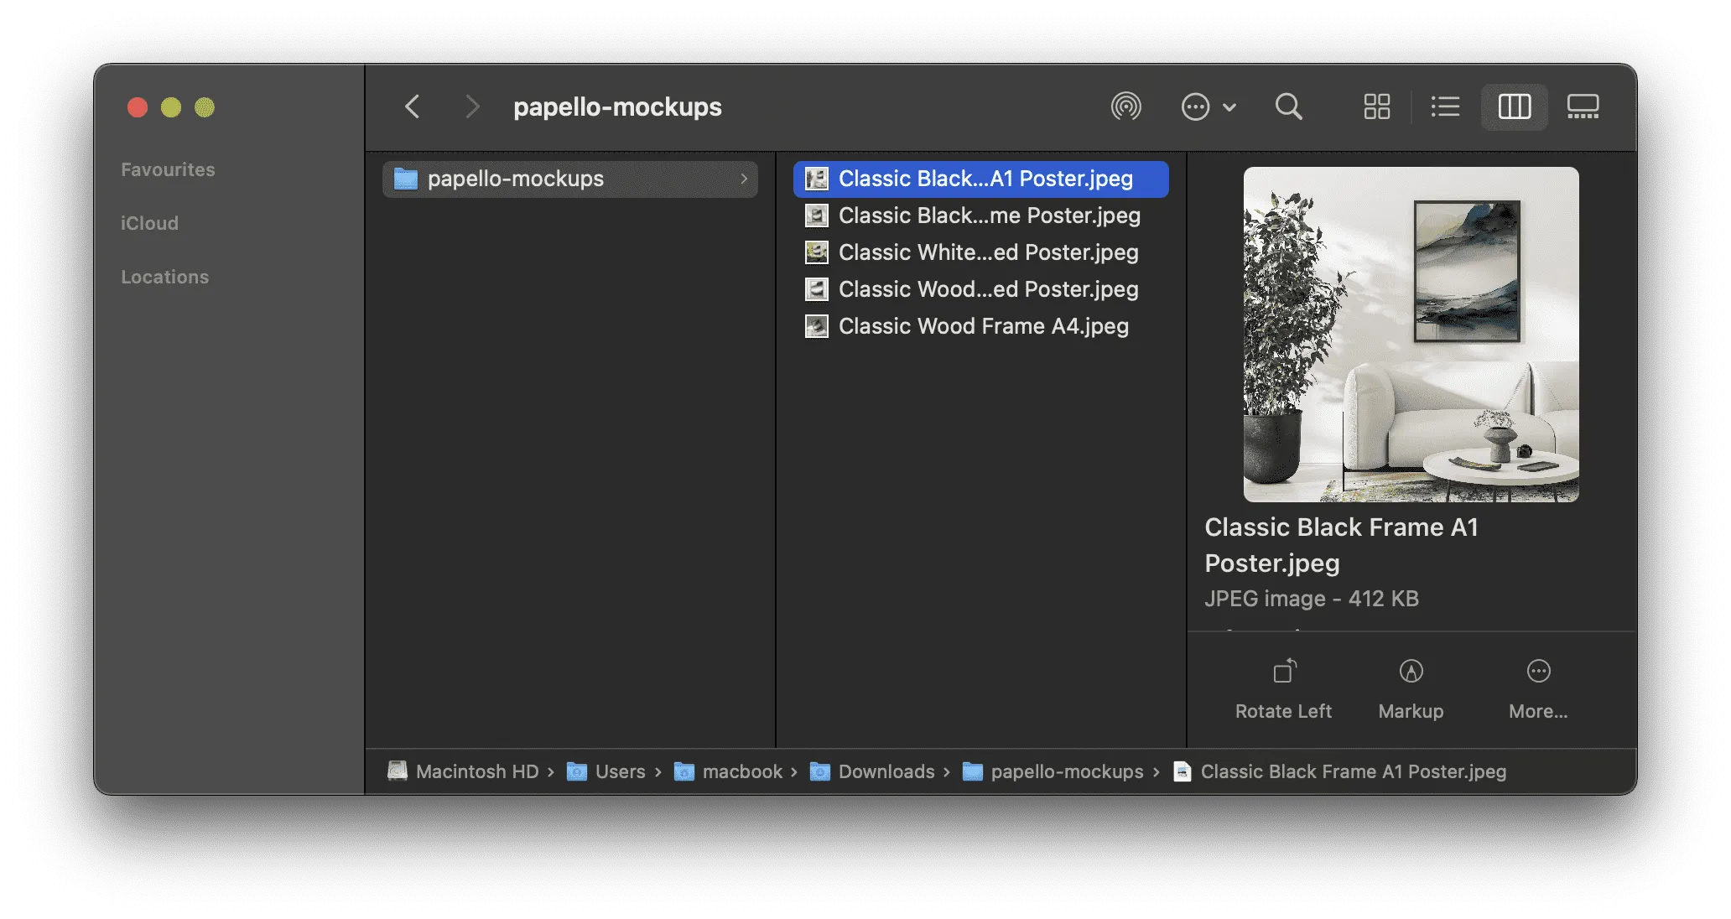Click the image preview thumbnail
The height and width of the screenshot is (919, 1731).
(x=1410, y=335)
